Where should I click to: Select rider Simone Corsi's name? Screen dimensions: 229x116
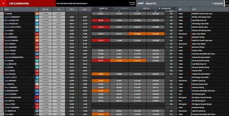point(10,104)
